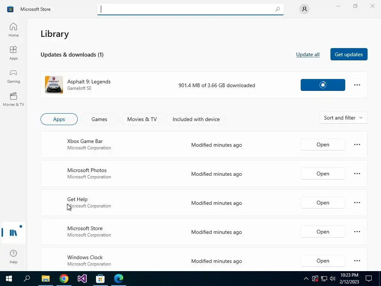Open the notification center icon
The width and height of the screenshot is (381, 286).
369,279
